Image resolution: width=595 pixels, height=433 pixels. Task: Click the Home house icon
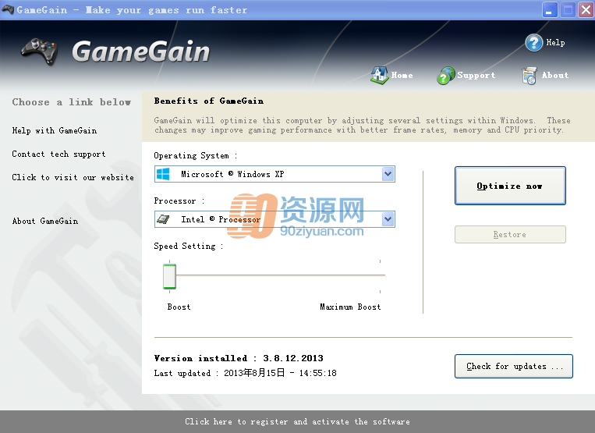(379, 75)
